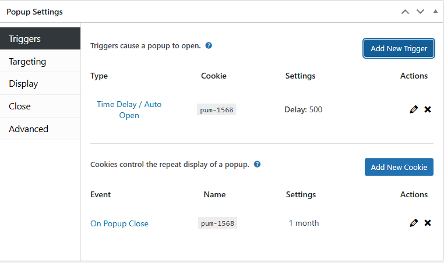444x263 pixels.
Task: Click the Popup Settings panel title
Action: pos(35,12)
